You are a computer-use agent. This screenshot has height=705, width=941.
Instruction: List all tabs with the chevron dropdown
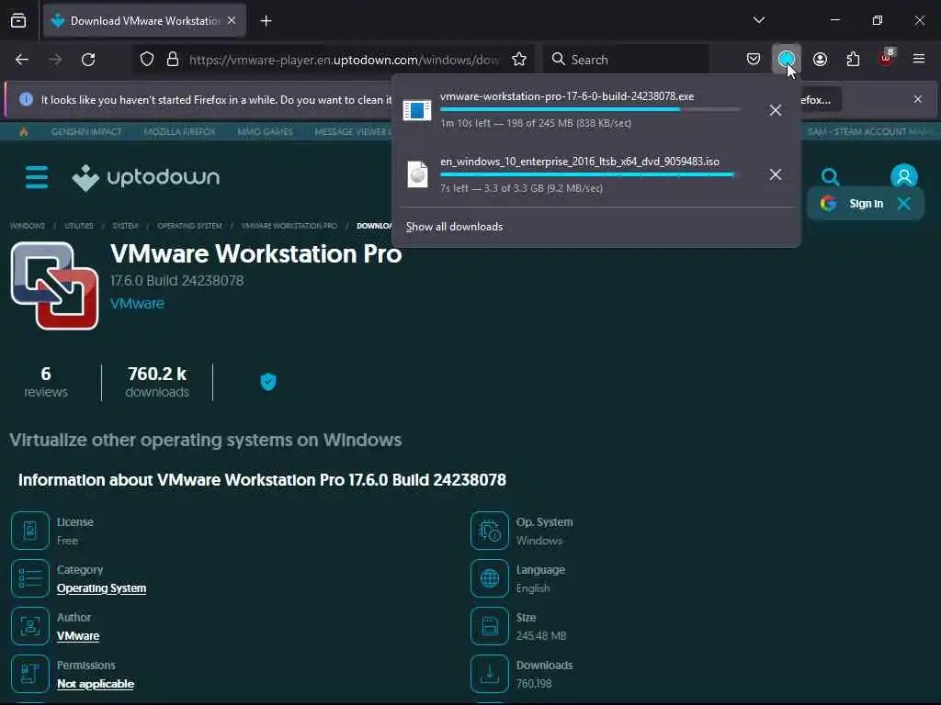[x=758, y=20]
